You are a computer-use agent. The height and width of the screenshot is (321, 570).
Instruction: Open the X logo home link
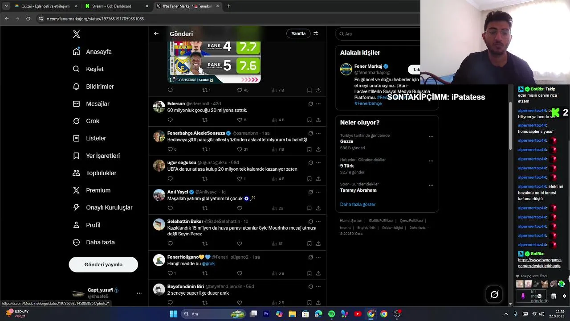[x=77, y=34]
